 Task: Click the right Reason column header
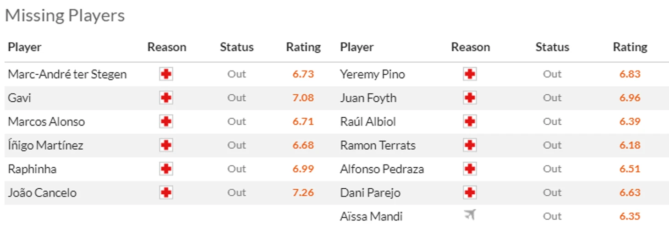[470, 47]
